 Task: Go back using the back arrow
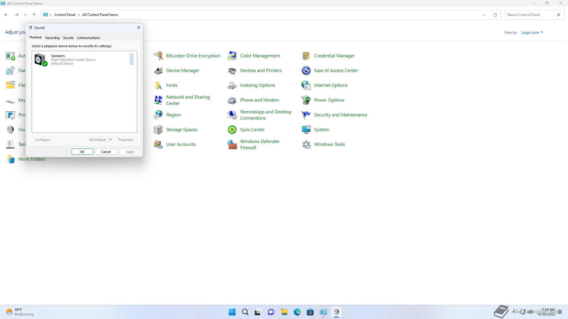(x=6, y=15)
